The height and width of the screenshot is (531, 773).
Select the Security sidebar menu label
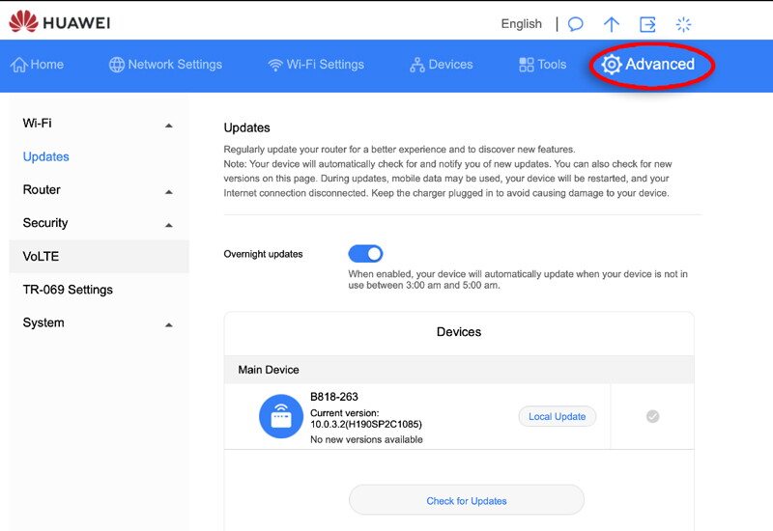coord(45,223)
